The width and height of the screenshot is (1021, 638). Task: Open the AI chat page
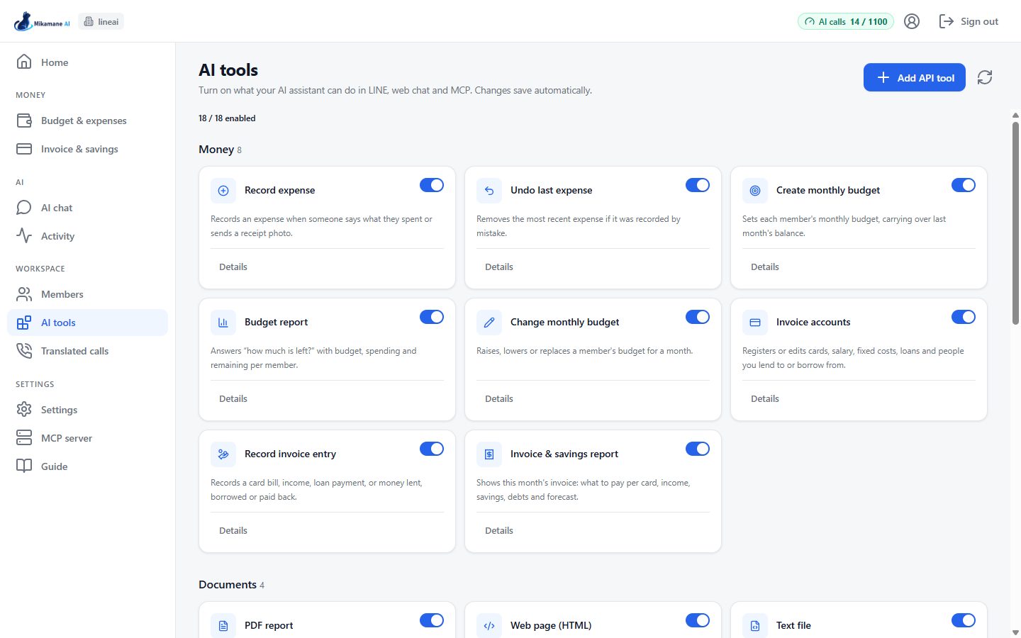(87, 208)
